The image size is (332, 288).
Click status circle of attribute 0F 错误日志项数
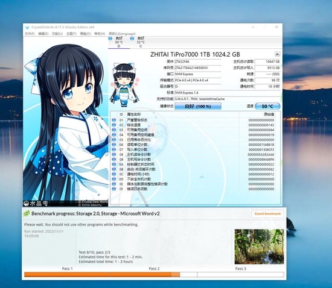point(114,189)
